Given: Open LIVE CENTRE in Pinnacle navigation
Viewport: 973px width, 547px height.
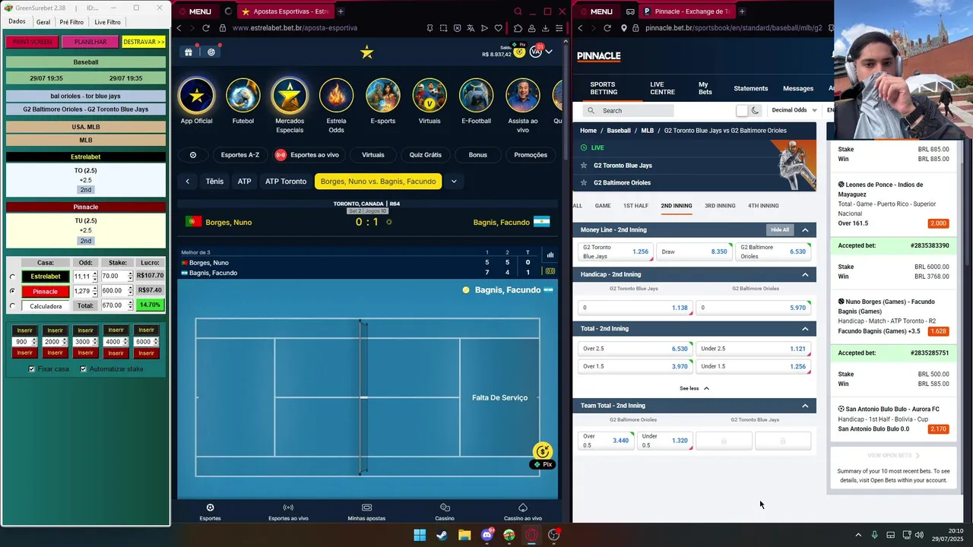Looking at the screenshot, I should (x=662, y=88).
